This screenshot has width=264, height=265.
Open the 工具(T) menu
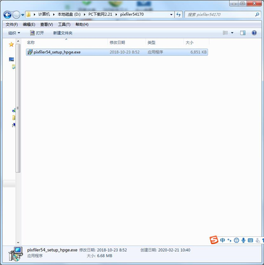click(x=64, y=24)
